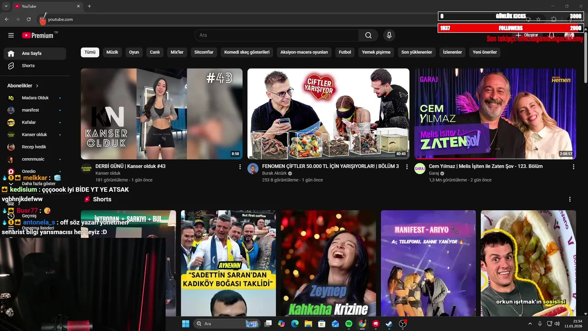Open the YouTube hamburger guide menu
Viewport: 588px width, 331px height.
[11, 35]
